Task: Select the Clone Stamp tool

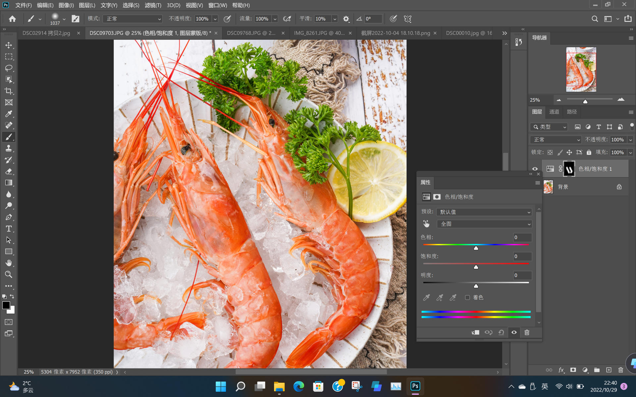Action: click(9, 148)
